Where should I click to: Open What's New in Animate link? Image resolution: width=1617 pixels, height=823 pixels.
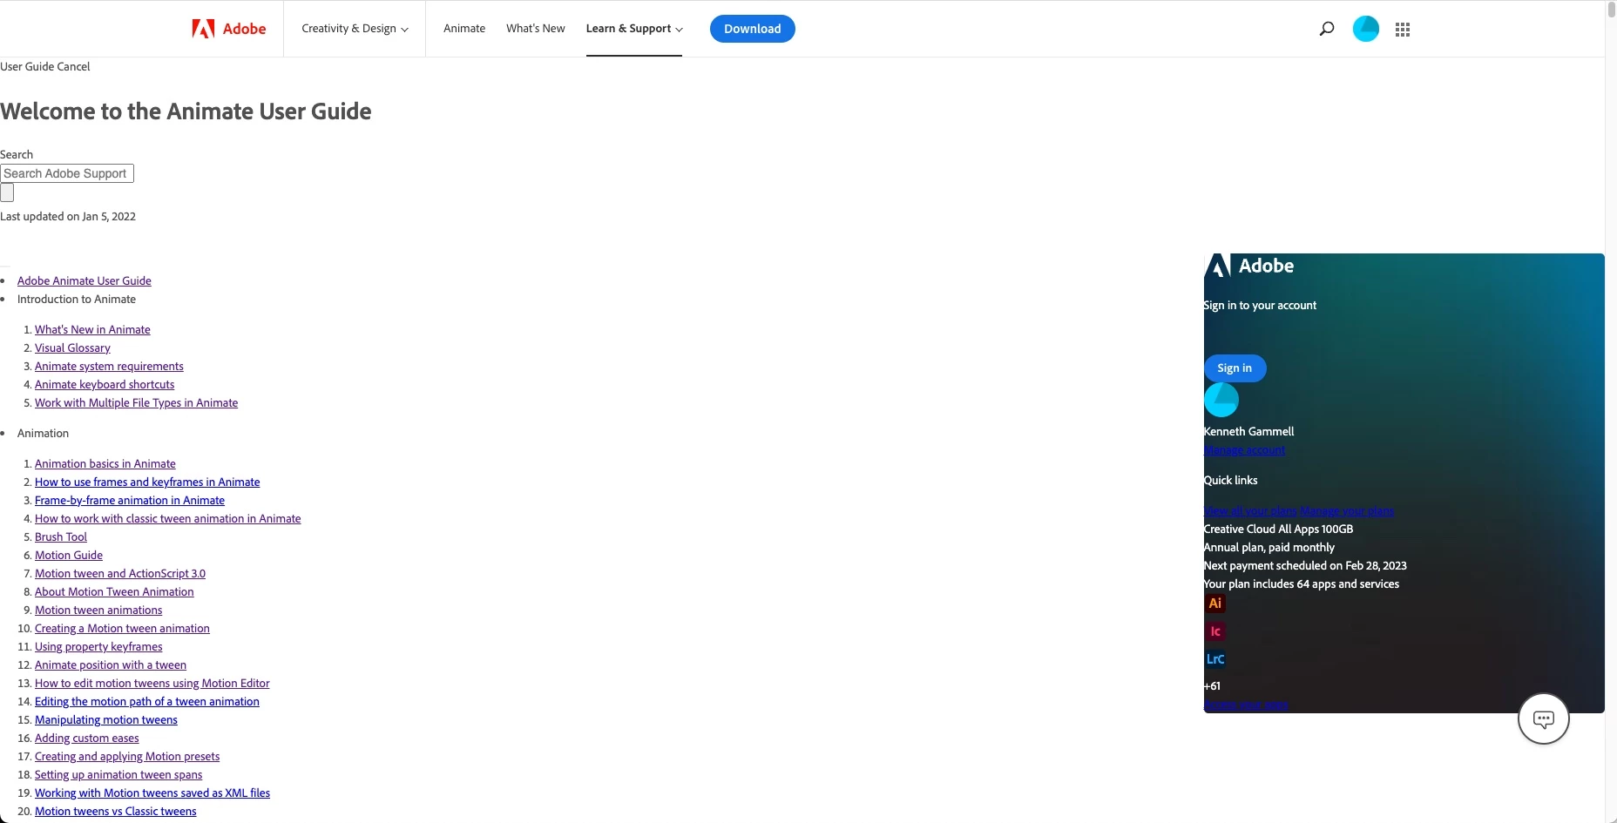[92, 329]
